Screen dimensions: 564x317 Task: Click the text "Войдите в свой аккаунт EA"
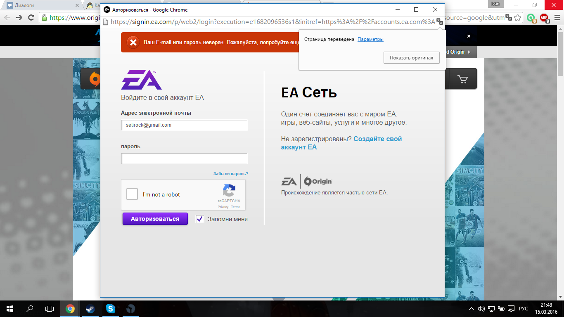(x=162, y=98)
